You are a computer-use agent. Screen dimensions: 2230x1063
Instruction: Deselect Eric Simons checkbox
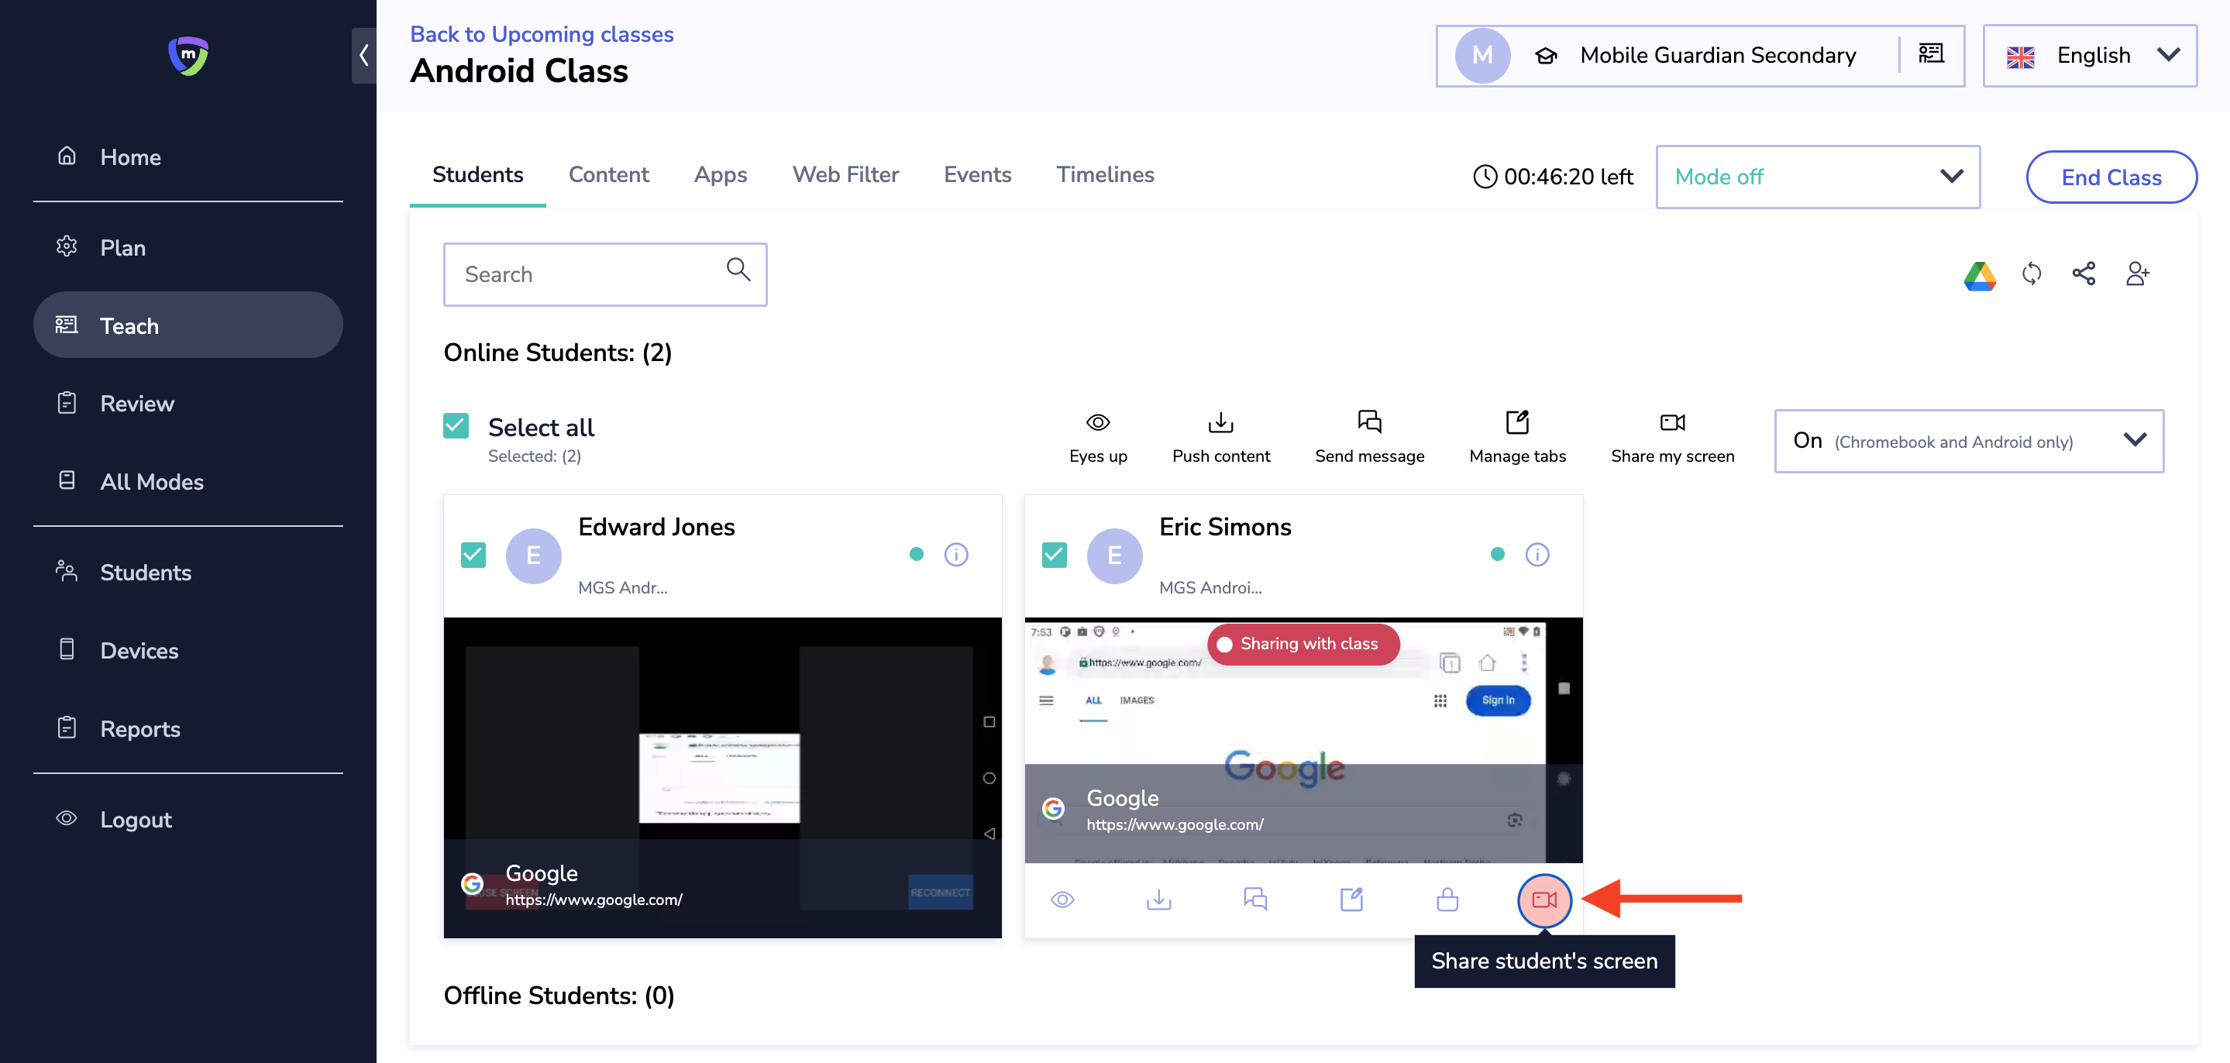click(1055, 555)
